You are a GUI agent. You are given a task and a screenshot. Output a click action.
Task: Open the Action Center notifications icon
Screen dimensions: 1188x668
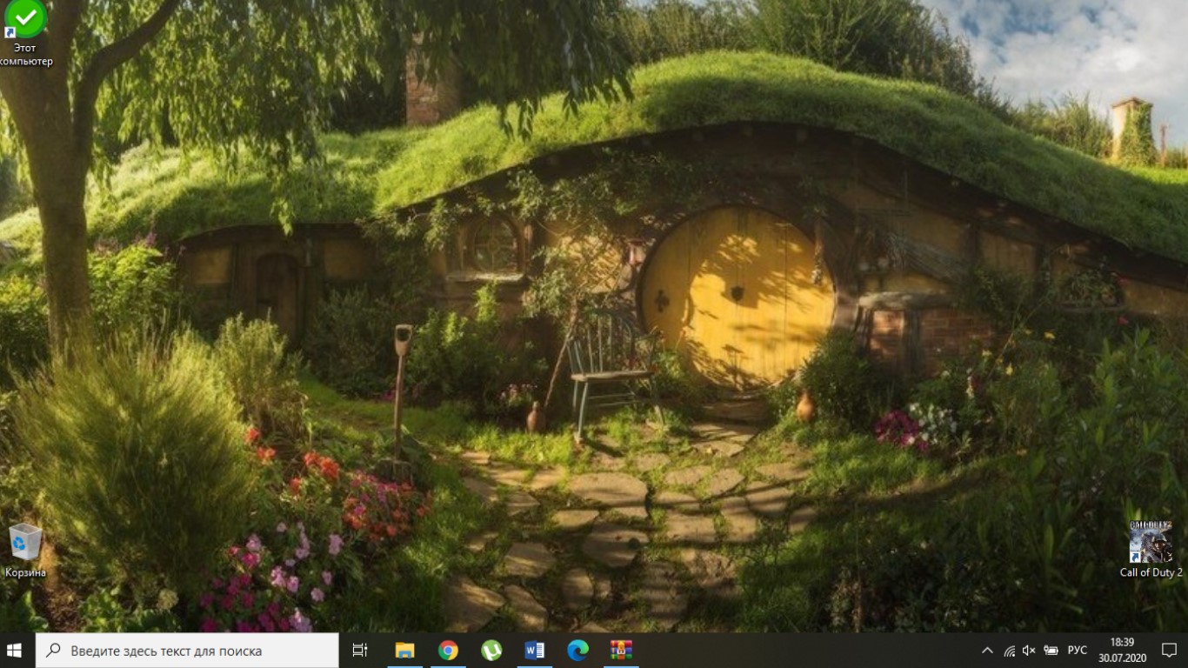[x=1169, y=651]
